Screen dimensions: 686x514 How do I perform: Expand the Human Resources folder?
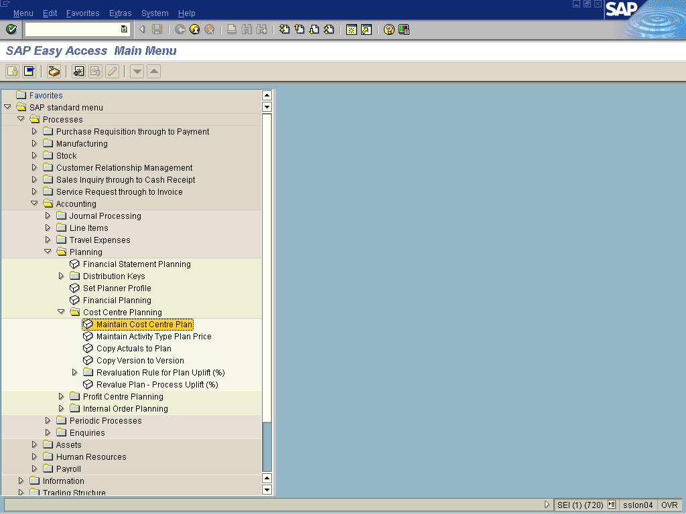click(34, 456)
